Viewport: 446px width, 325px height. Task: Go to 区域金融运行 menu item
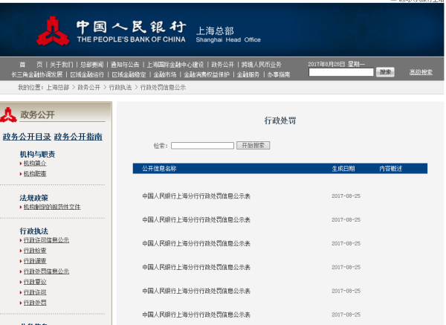click(x=87, y=74)
